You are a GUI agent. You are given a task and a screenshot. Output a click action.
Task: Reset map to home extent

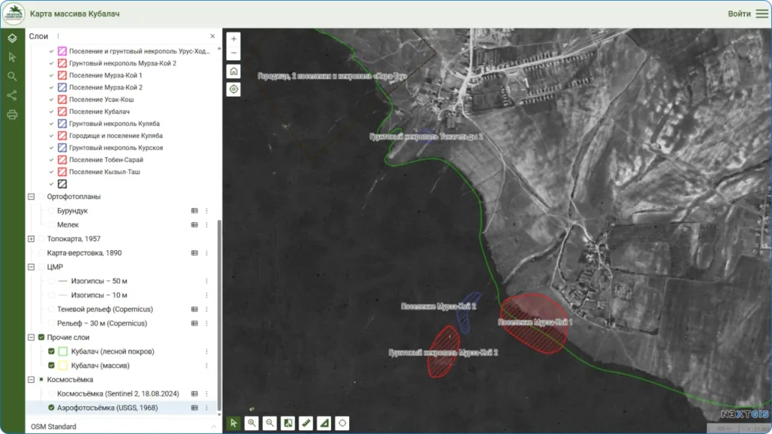pyautogui.click(x=234, y=71)
